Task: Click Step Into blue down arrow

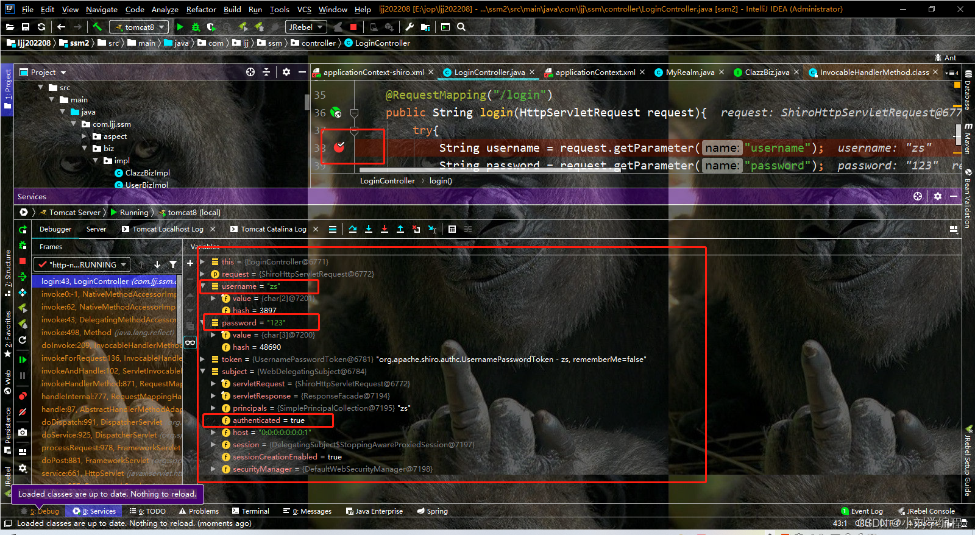Action: 369,229
